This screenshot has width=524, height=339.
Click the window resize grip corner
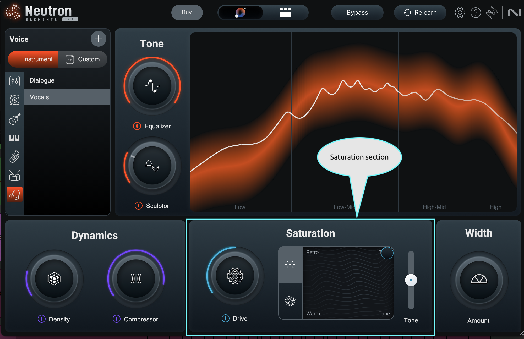pyautogui.click(x=521, y=333)
